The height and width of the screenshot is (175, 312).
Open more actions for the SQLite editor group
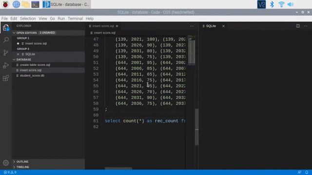click(x=306, y=26)
